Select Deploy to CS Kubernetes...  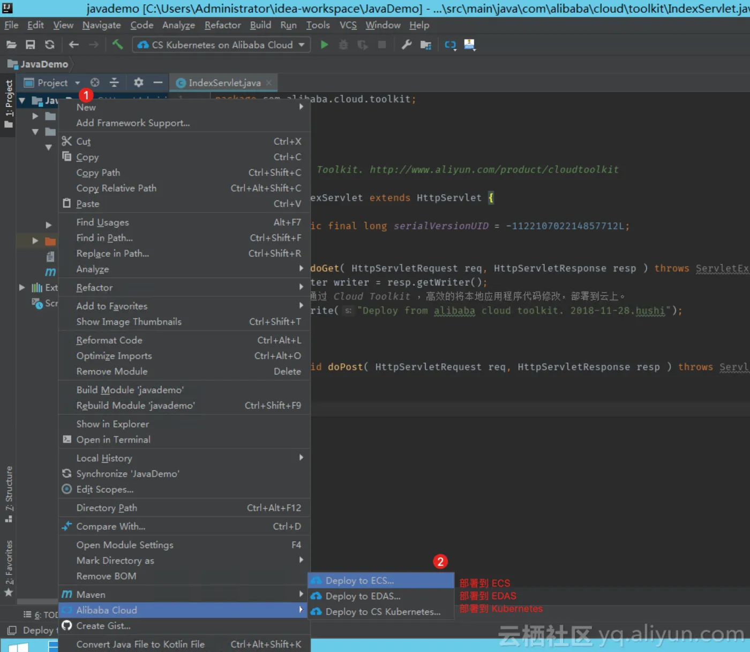click(381, 612)
